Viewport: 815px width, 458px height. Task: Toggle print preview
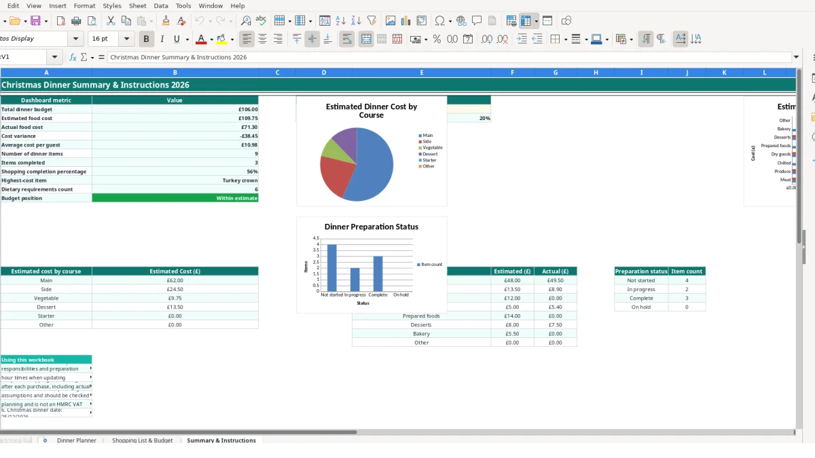(92, 21)
